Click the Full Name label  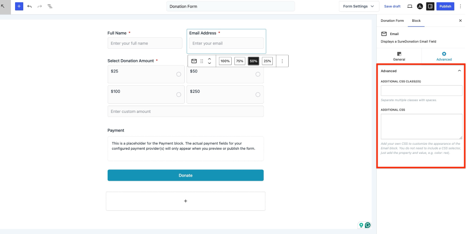click(117, 33)
